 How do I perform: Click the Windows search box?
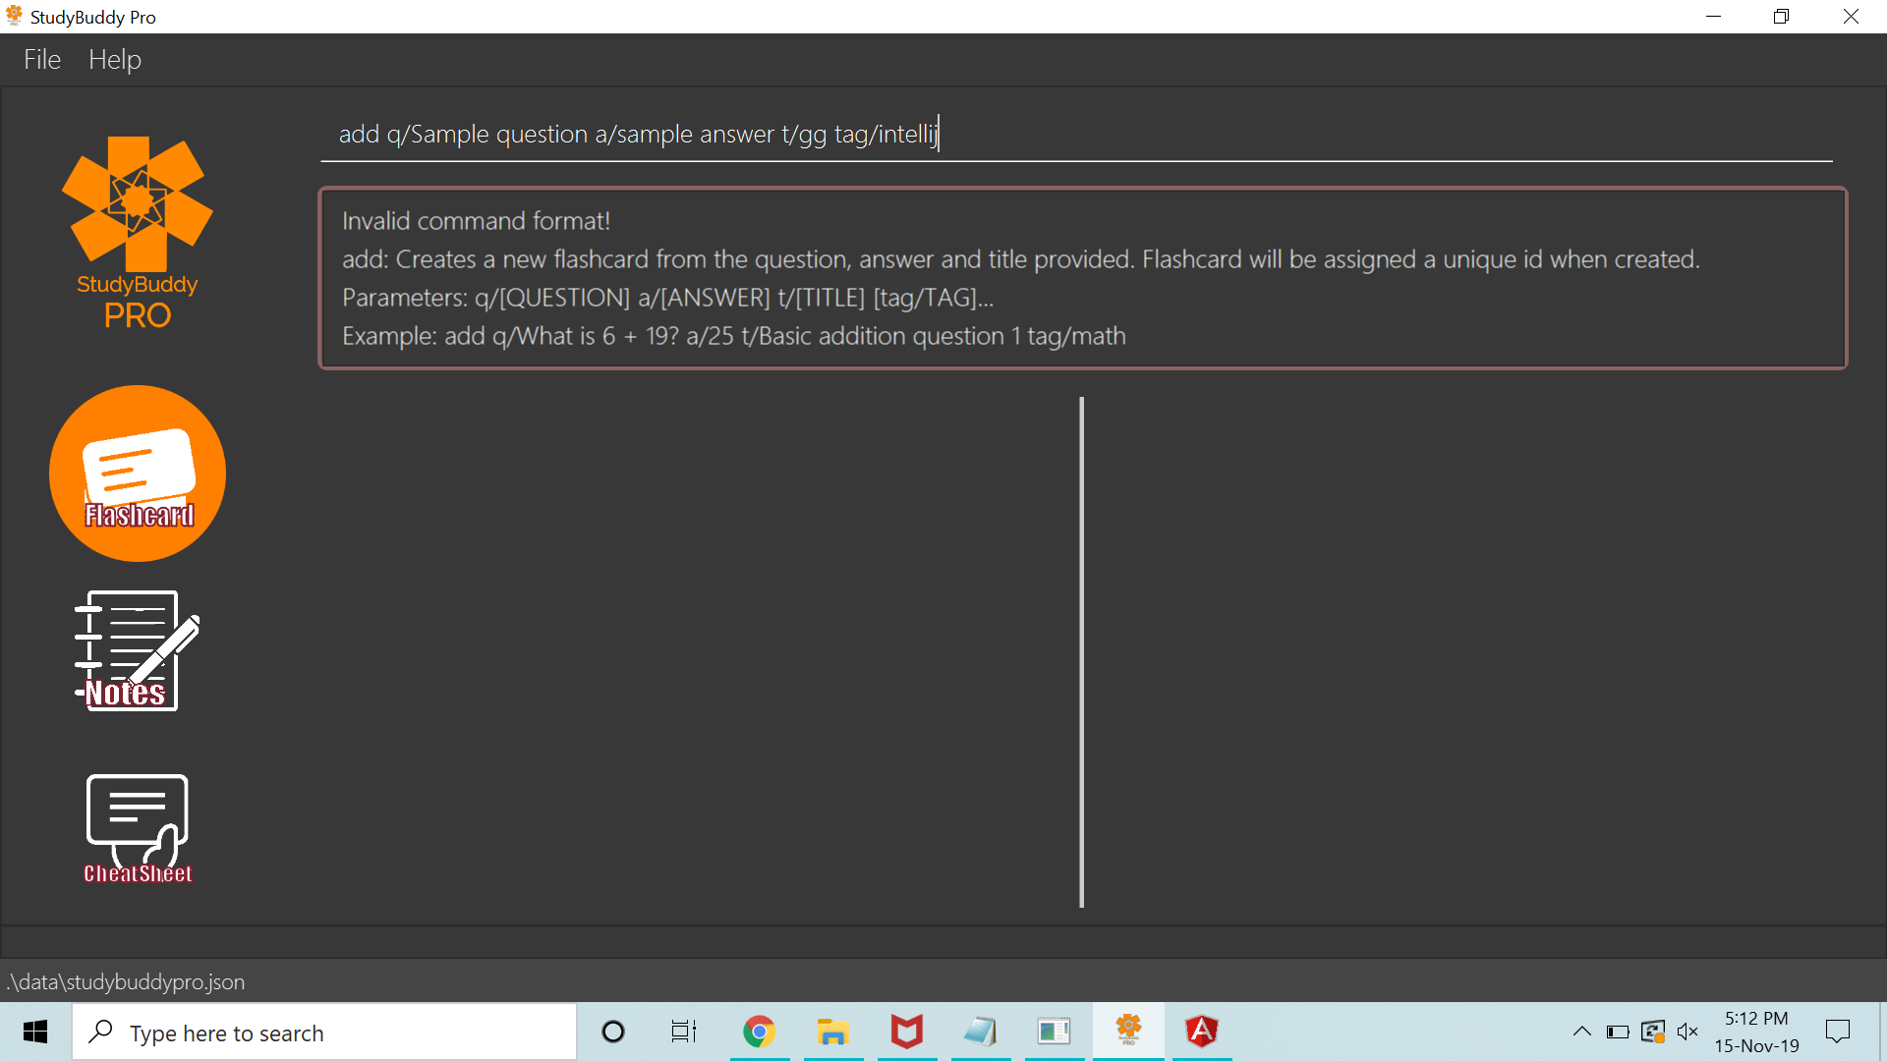click(324, 1033)
